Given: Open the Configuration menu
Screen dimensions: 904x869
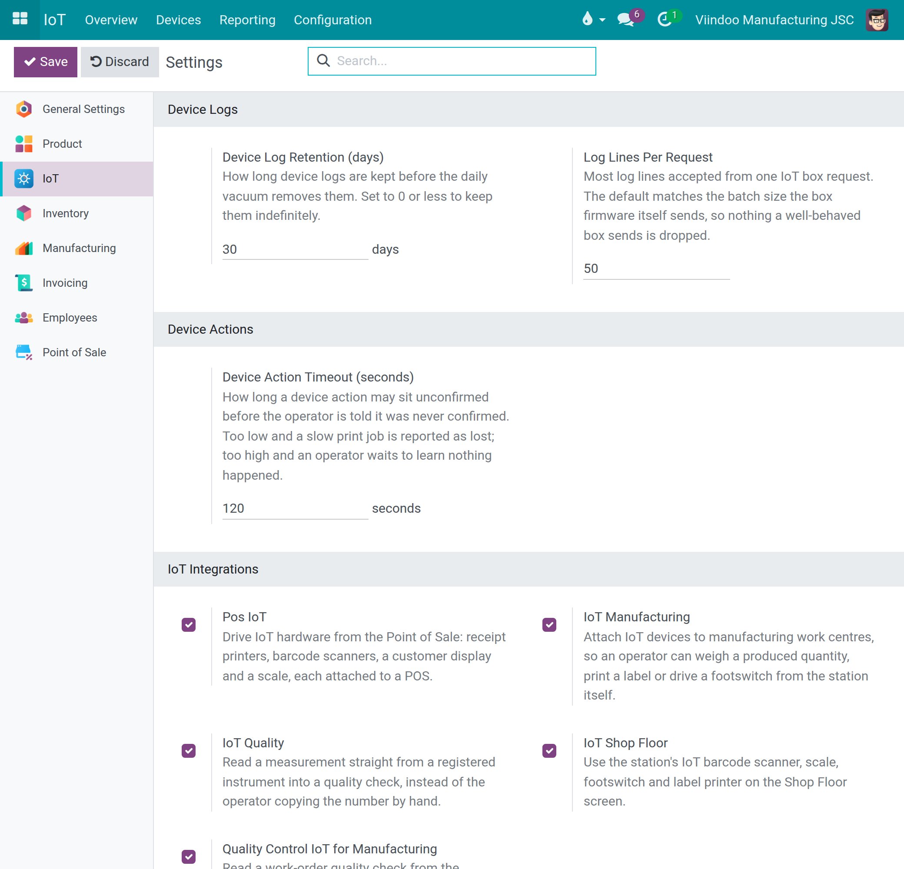Looking at the screenshot, I should point(332,20).
